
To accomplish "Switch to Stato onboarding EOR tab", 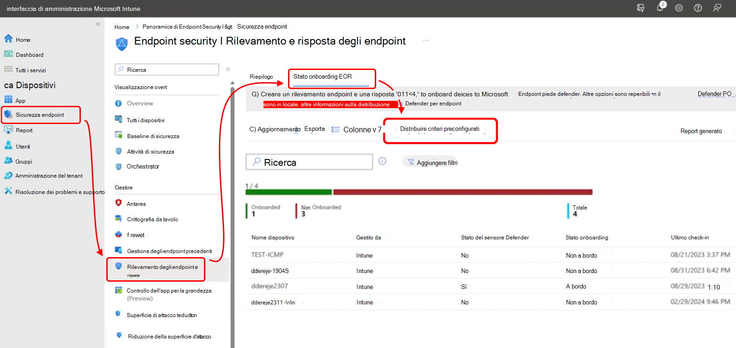I will point(323,76).
